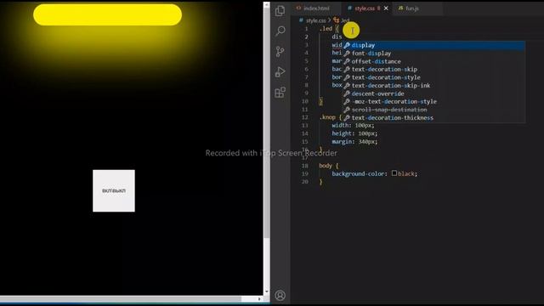544x306 pixels.
Task: Pick the '-moz-text-decoration-style' suggestion
Action: (433, 102)
